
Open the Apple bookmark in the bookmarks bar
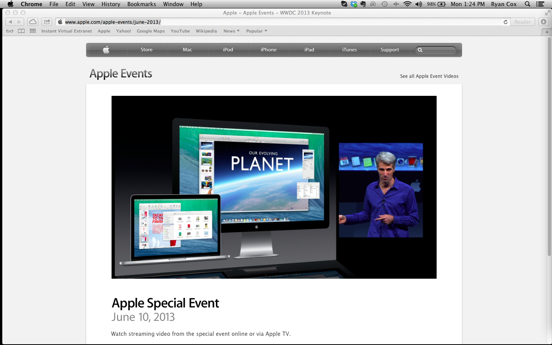pyautogui.click(x=104, y=31)
